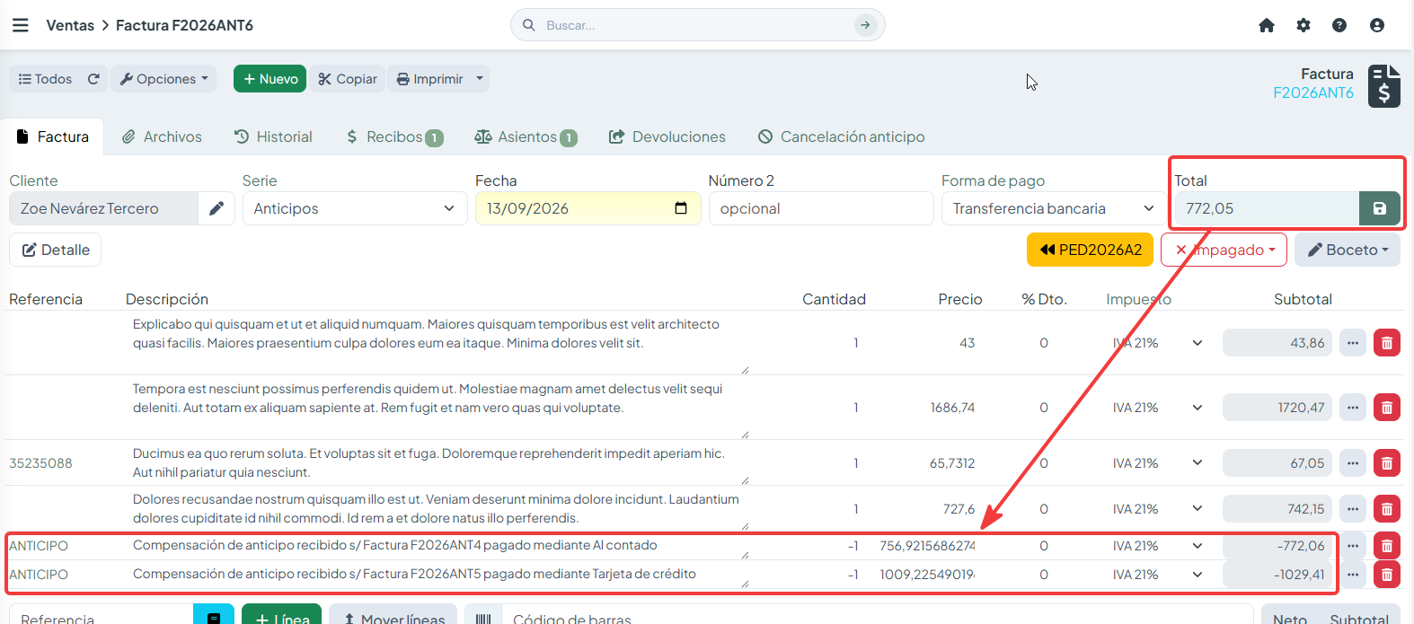
Task: Change tax for the 43 price line
Action: 1157,343
